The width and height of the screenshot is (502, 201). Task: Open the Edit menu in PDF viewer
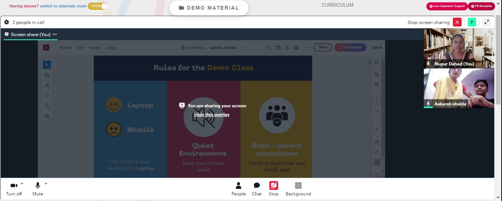(80, 47)
